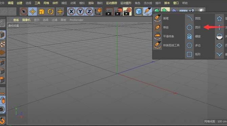The image size is (227, 126).
Task: Open the 网格 Mesh menu
Action: click(46, 3)
